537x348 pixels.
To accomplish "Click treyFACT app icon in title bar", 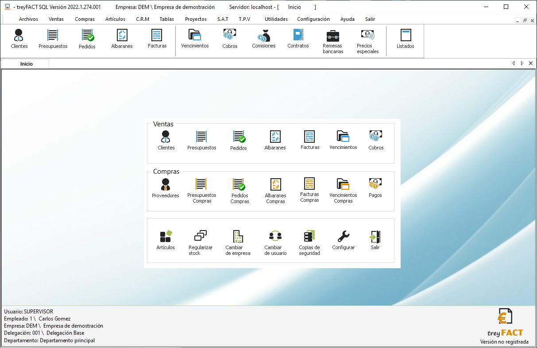I will tap(8, 7).
